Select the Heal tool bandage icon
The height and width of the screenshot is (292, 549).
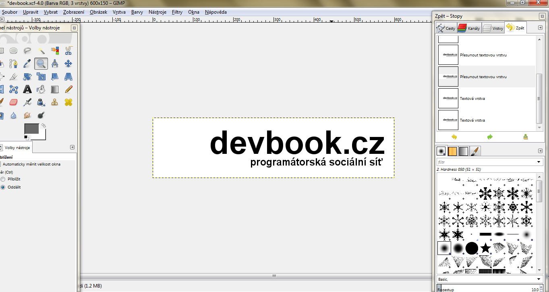[x=68, y=102]
